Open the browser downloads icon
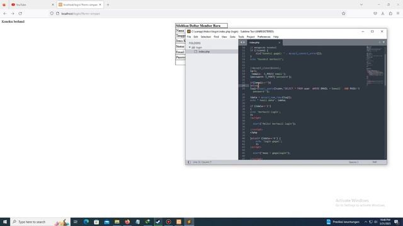 coord(383,13)
